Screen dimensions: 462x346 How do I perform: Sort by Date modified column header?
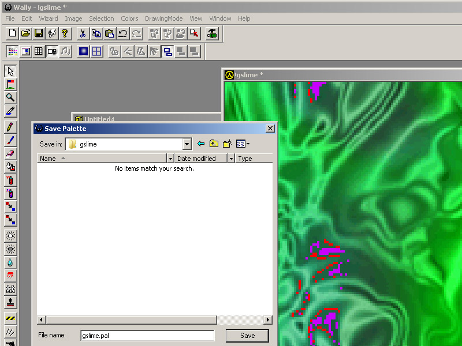click(201, 159)
